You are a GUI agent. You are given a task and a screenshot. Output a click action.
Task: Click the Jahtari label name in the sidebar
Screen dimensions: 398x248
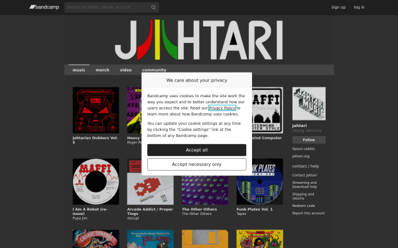pos(299,126)
